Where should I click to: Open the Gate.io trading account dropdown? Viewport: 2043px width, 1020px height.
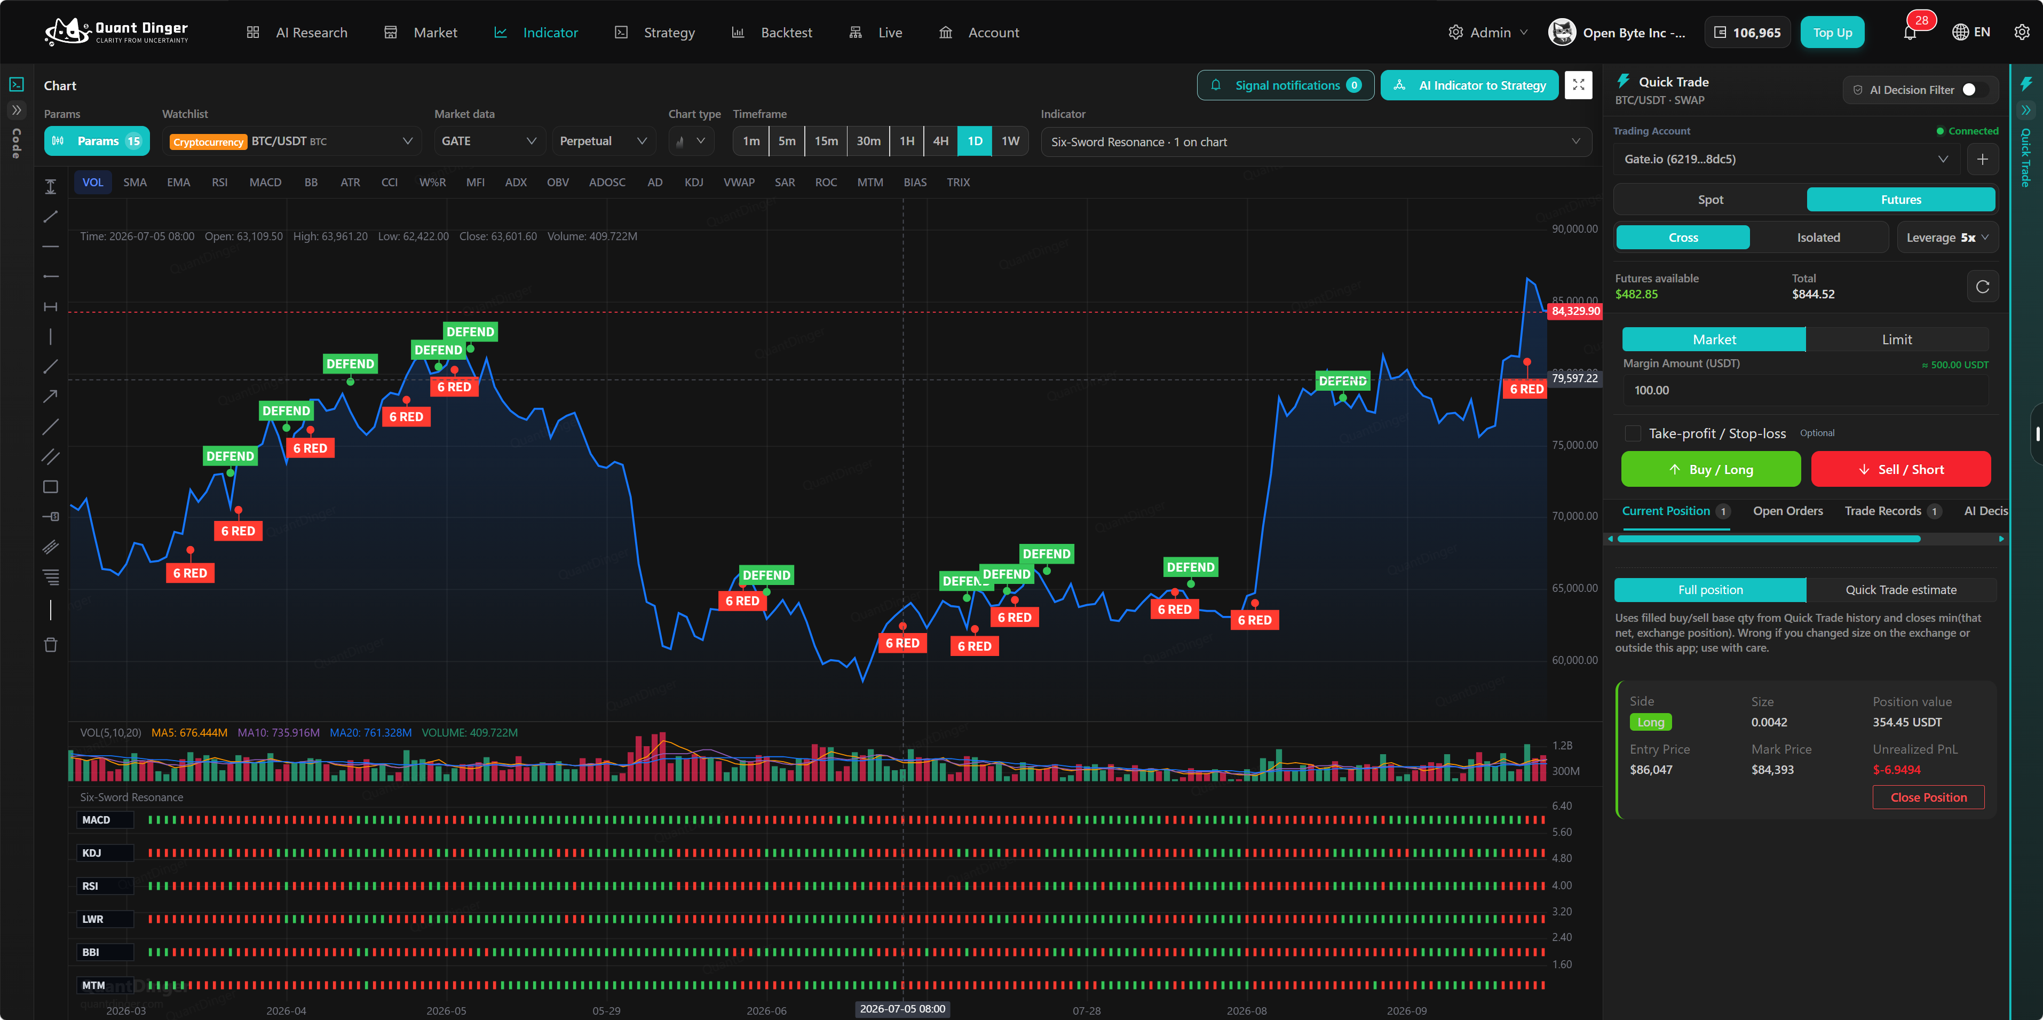1787,160
